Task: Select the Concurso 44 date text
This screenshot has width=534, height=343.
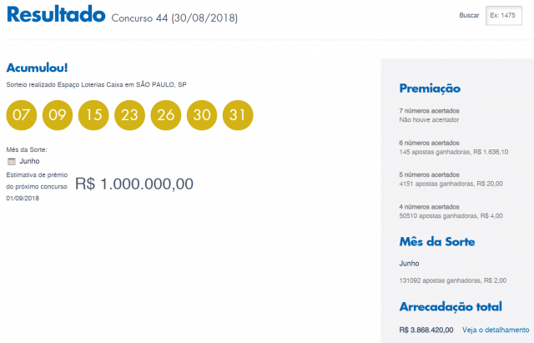Action: click(174, 18)
